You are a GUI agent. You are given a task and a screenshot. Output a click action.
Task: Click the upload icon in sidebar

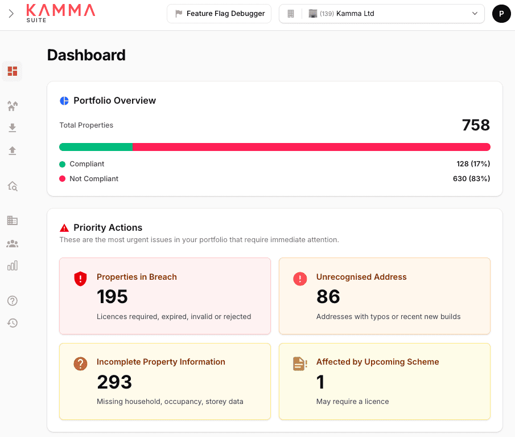coord(13,150)
